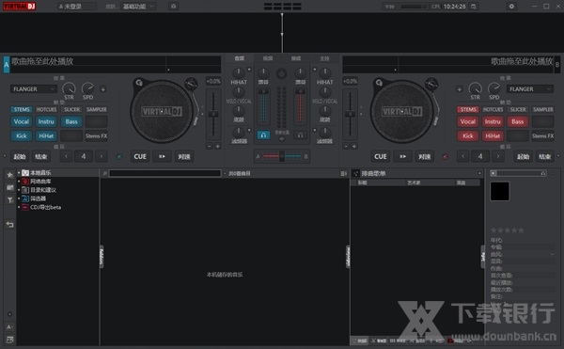Click the deck A letter badge

(x=7, y=65)
